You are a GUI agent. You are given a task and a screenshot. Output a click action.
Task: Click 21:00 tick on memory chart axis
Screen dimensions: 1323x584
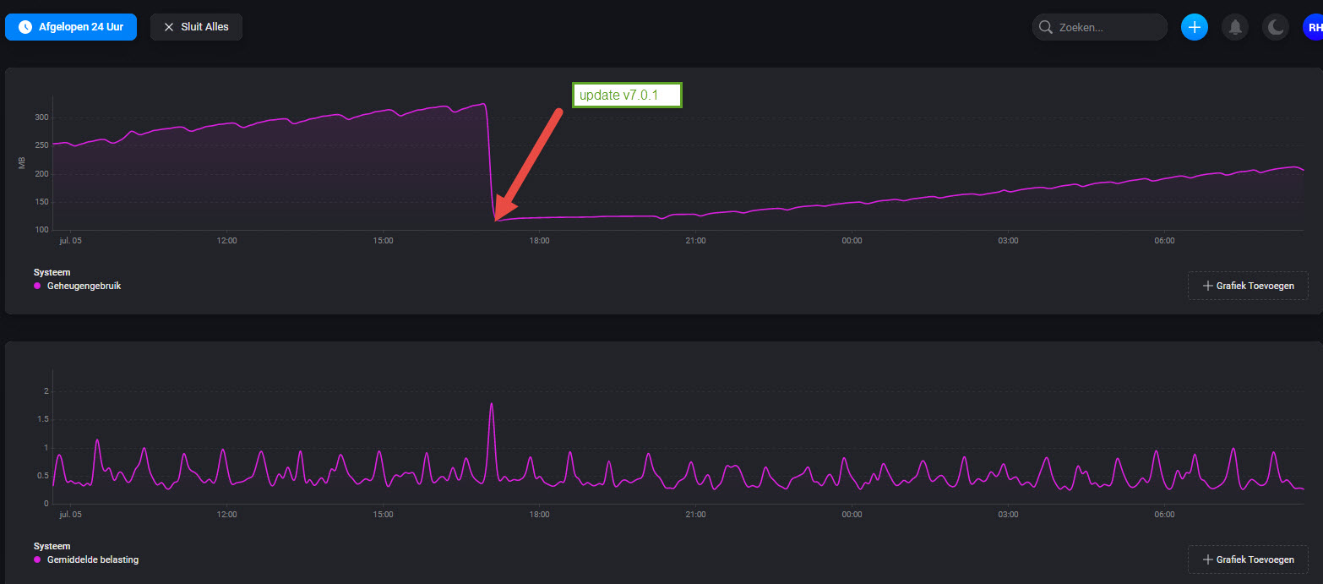pyautogui.click(x=695, y=240)
